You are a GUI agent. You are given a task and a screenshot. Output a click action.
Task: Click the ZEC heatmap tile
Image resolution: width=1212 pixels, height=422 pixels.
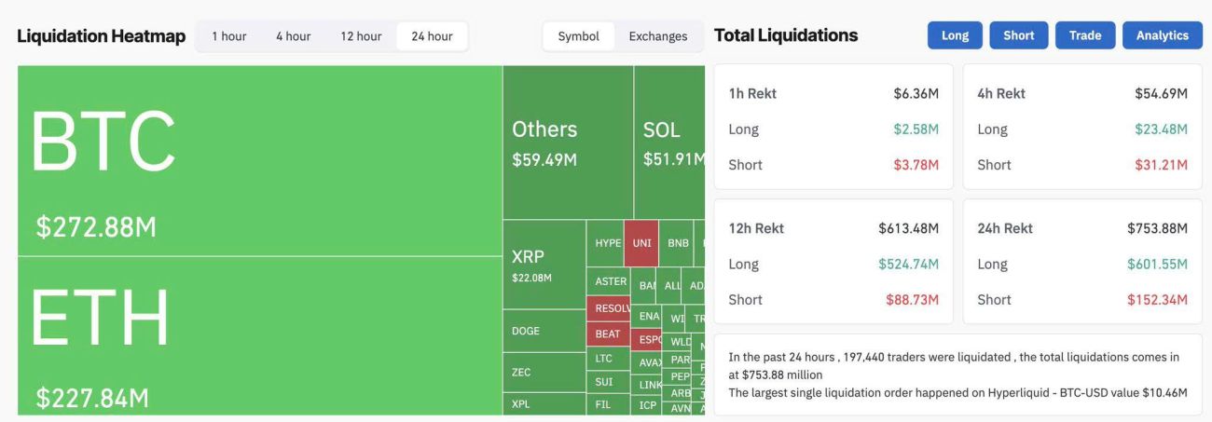click(x=544, y=372)
